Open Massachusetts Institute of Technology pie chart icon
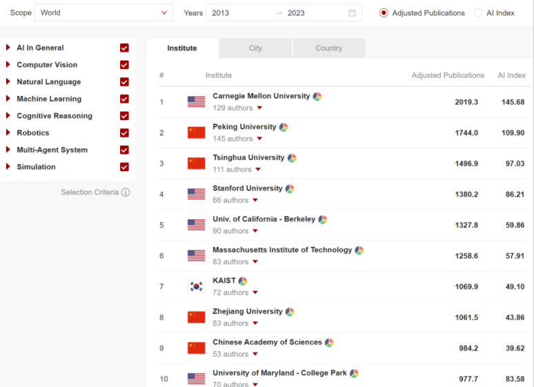Screen dimensions: 534x387 tap(359, 250)
